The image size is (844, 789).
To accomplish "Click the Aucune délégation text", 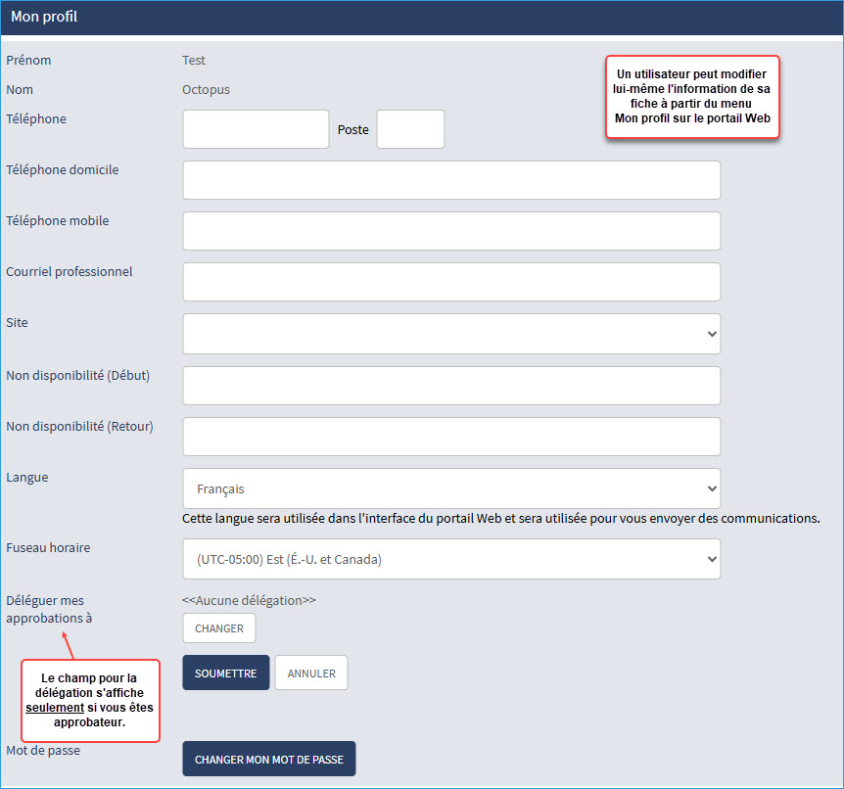I will pyautogui.click(x=249, y=600).
